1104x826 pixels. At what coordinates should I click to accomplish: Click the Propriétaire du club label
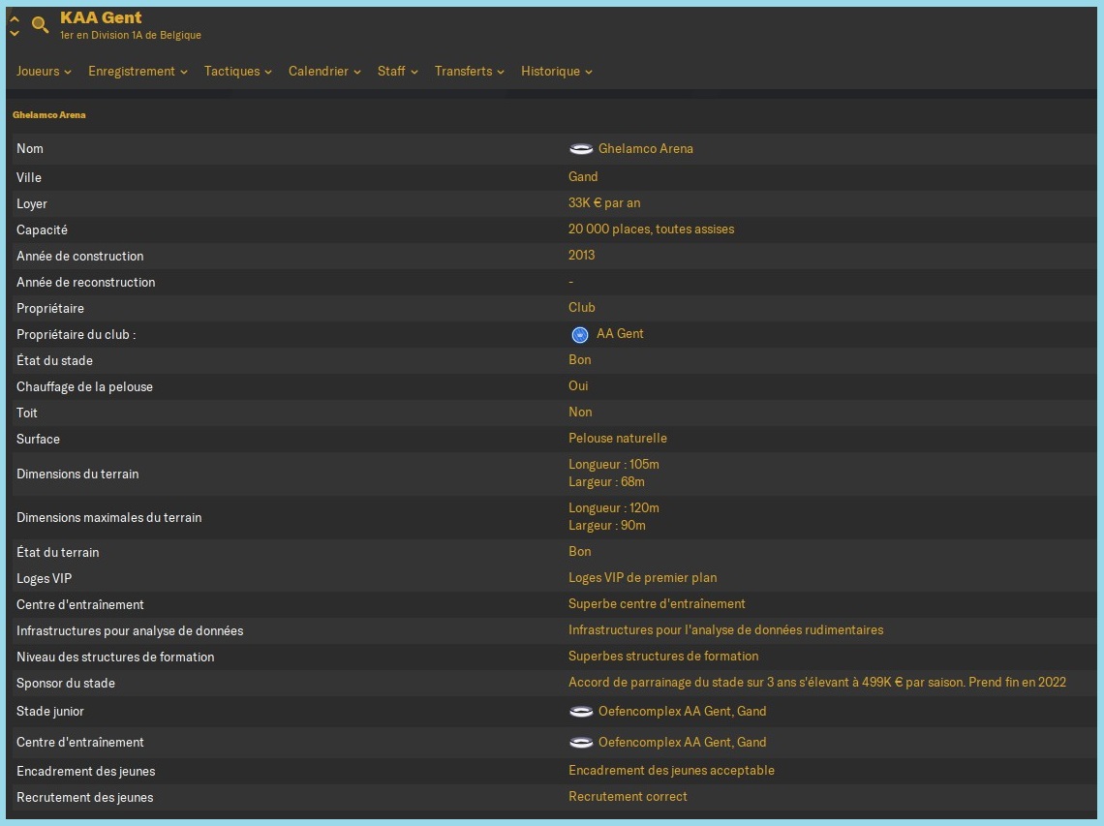77,334
